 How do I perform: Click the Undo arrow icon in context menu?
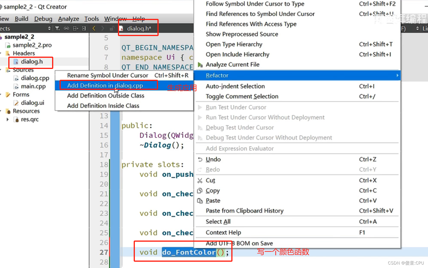(200, 160)
